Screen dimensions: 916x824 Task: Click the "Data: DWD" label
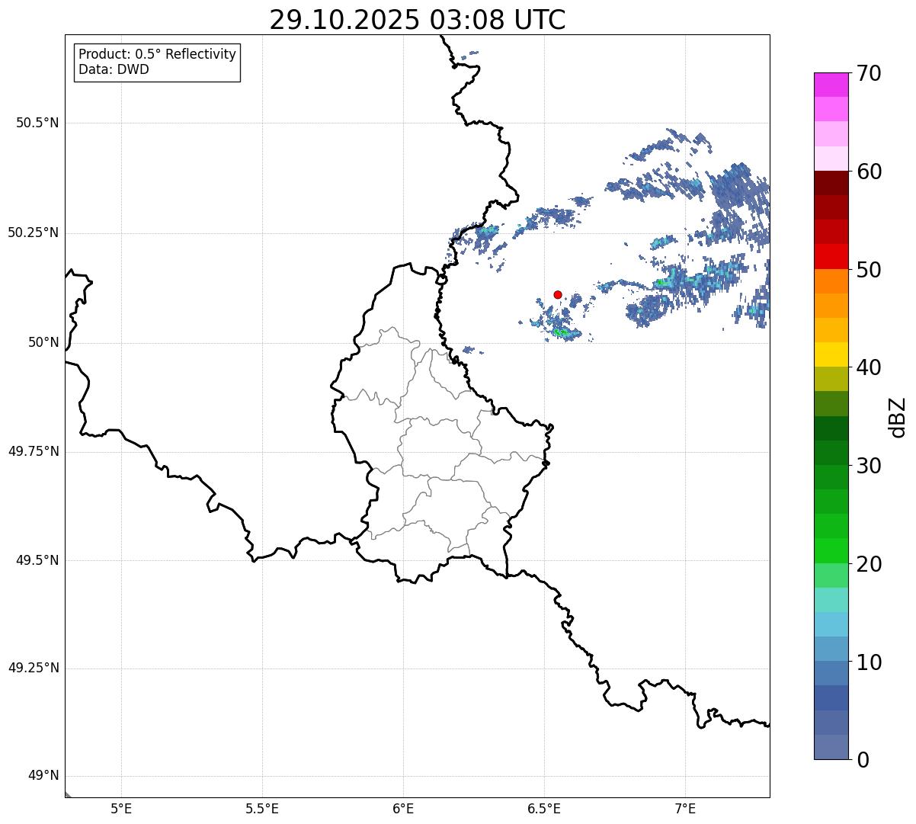tap(114, 70)
